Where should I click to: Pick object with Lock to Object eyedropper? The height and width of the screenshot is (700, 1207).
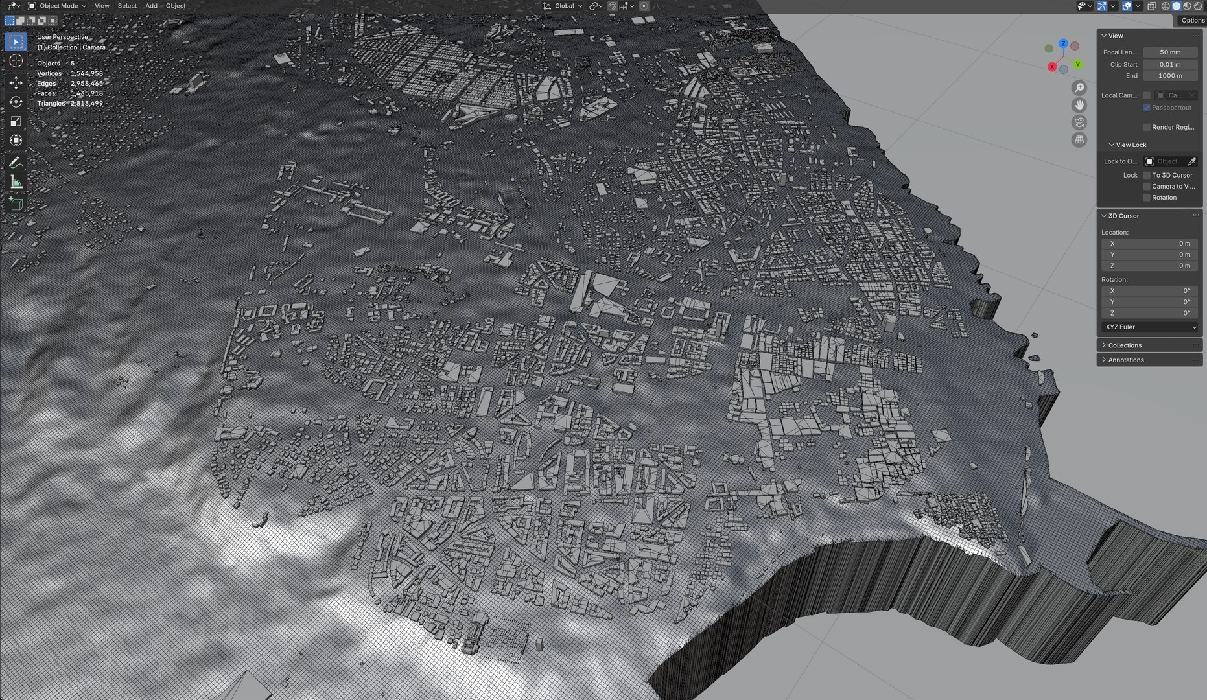[x=1191, y=161]
